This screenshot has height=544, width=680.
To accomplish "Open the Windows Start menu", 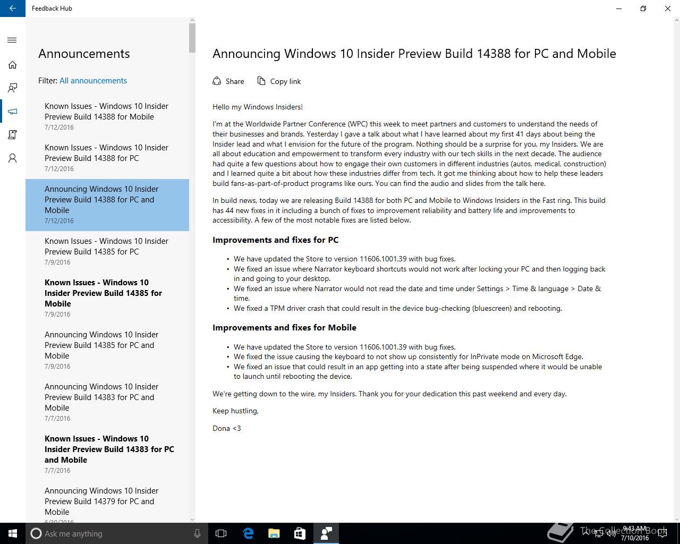I will point(13,533).
